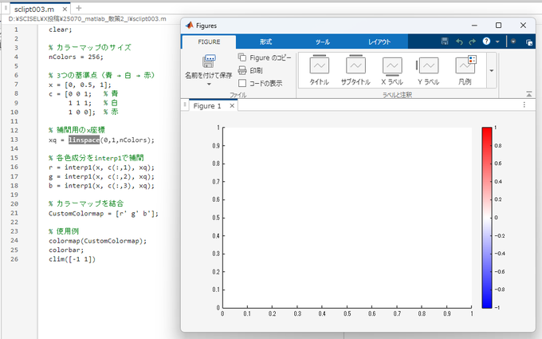The width and height of the screenshot is (542, 339).
Task: Minimize the Figures window
Action: pos(474,26)
